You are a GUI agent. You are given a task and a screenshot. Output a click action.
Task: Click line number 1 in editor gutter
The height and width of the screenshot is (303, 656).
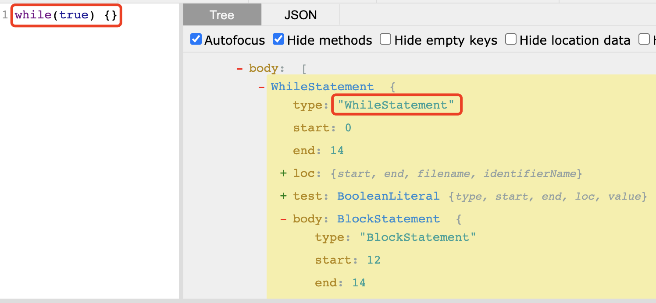[x=5, y=16]
